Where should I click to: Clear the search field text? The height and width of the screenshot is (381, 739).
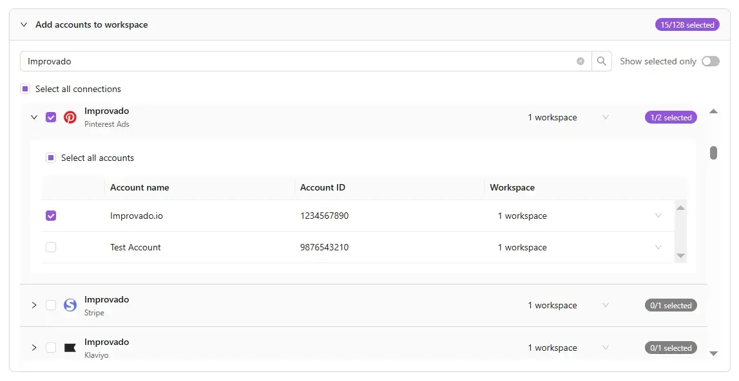click(x=581, y=61)
